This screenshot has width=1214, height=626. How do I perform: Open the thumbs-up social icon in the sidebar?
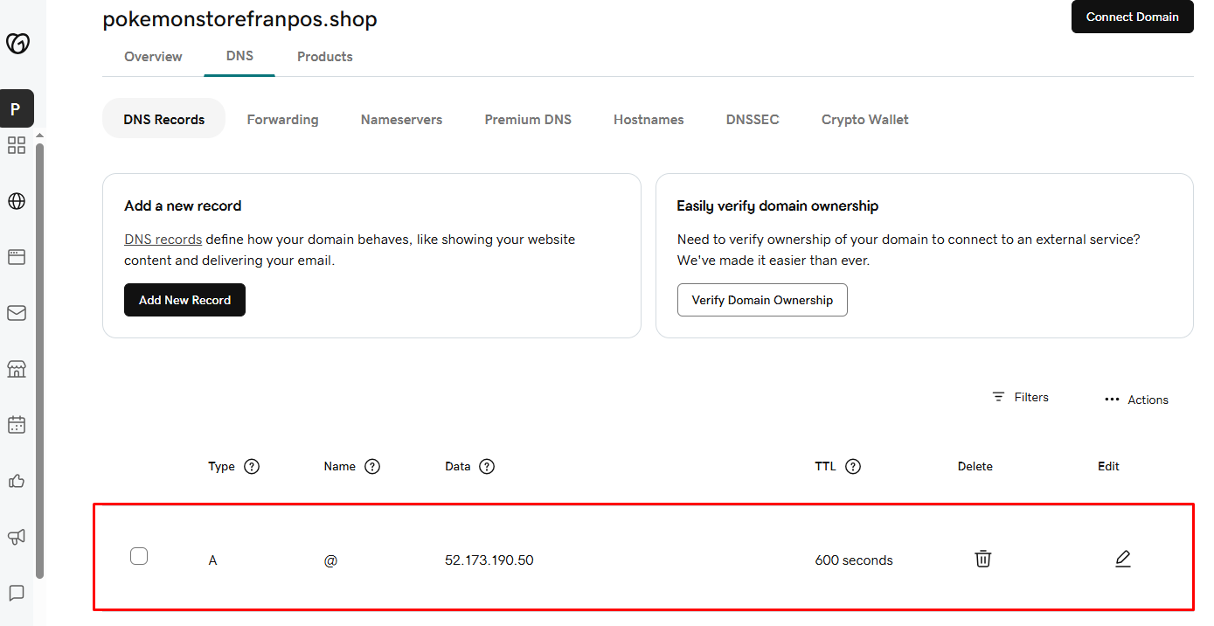click(x=17, y=481)
